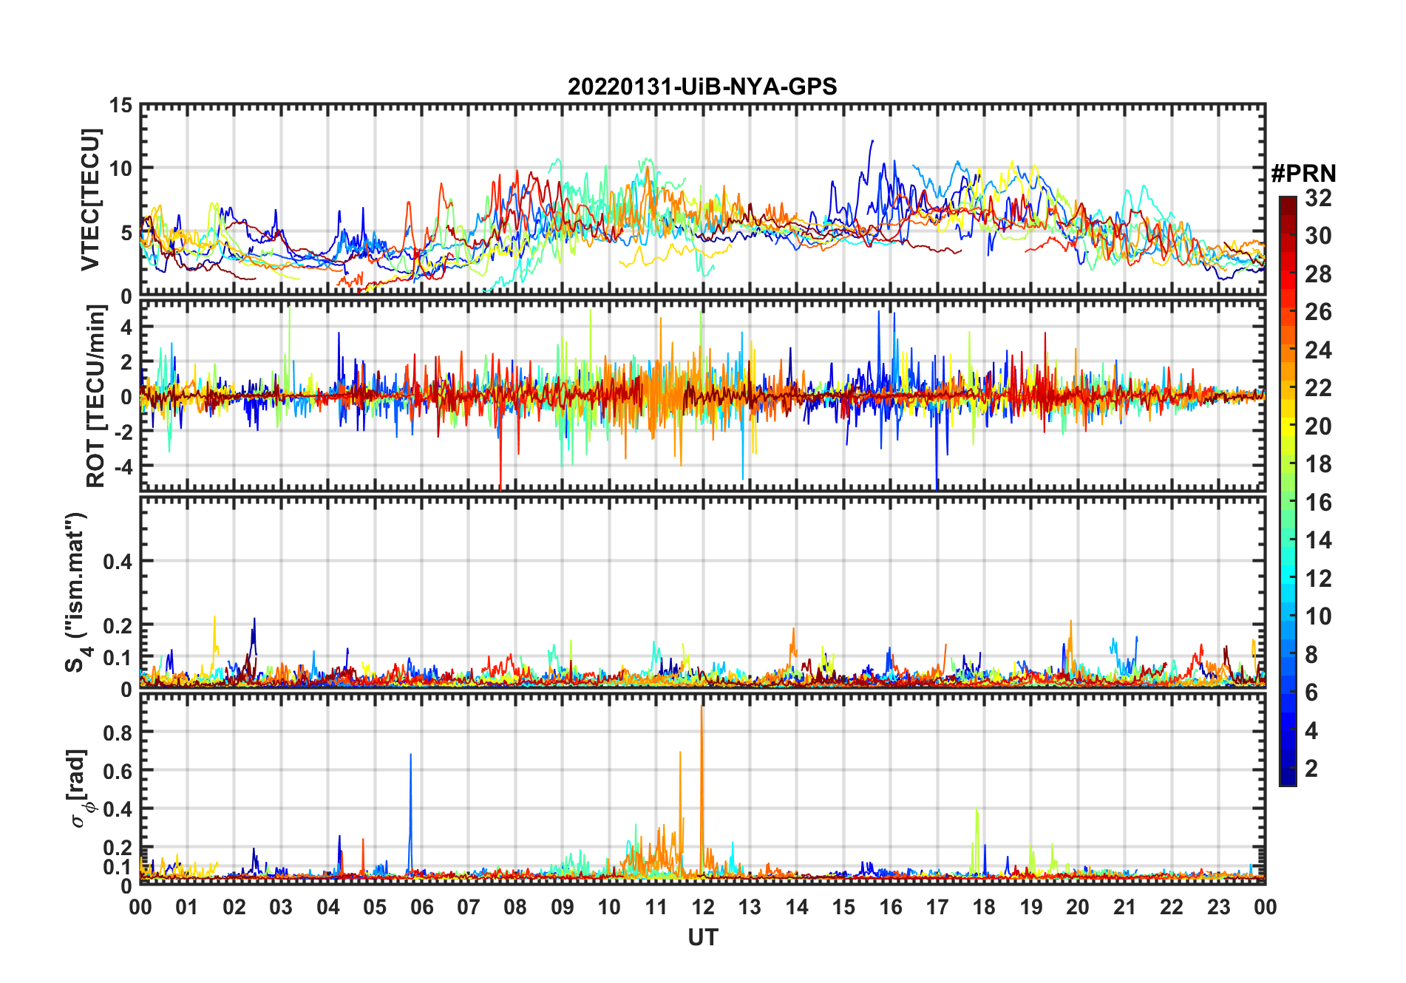Click the #PRN colorbar title
Viewport: 1406px width, 983px height.
(x=1303, y=174)
